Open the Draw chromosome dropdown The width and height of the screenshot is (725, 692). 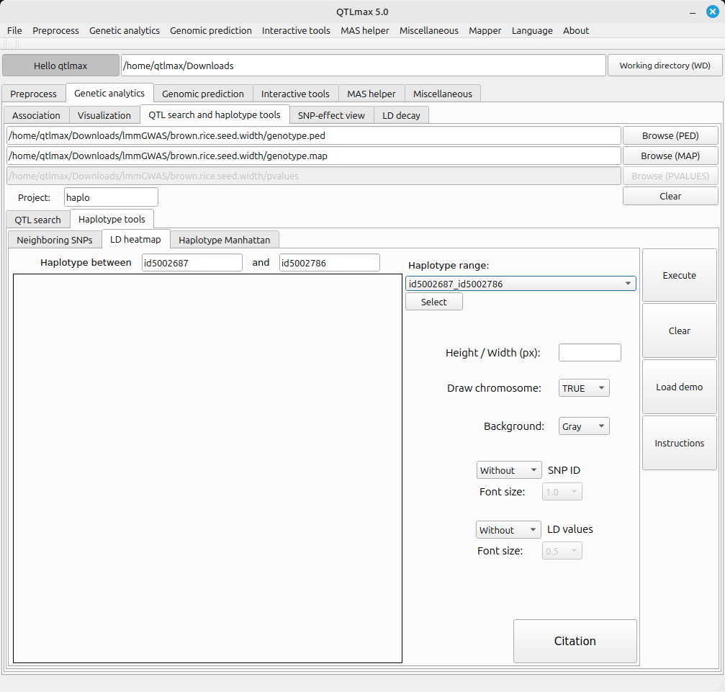click(x=584, y=388)
